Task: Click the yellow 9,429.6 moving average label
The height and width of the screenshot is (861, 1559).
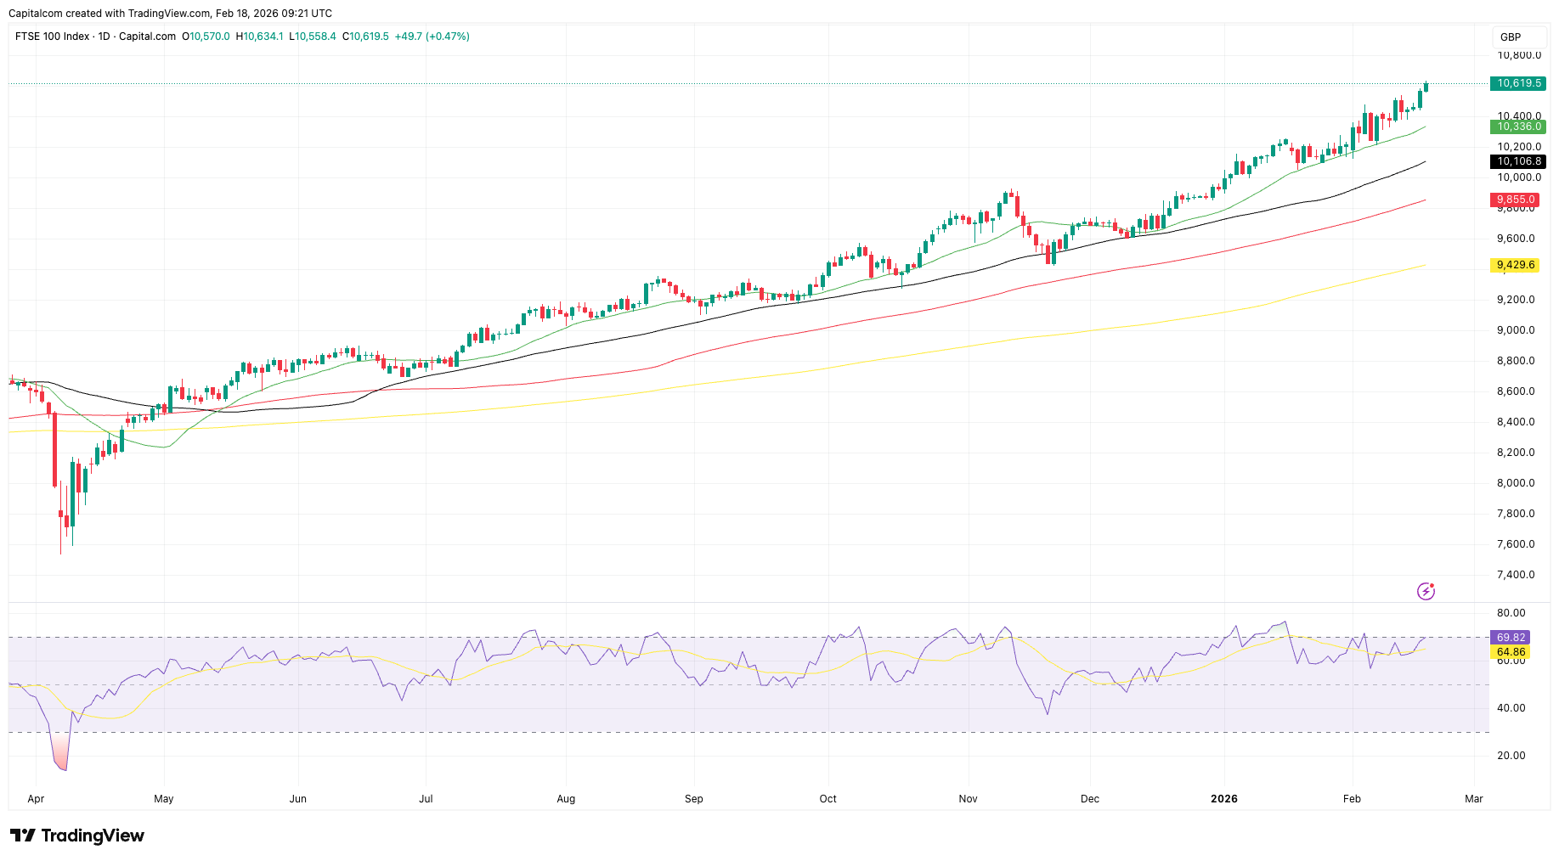Action: [1515, 265]
